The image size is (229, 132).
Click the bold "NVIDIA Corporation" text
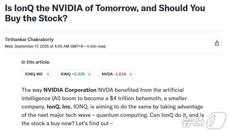tap(70, 90)
